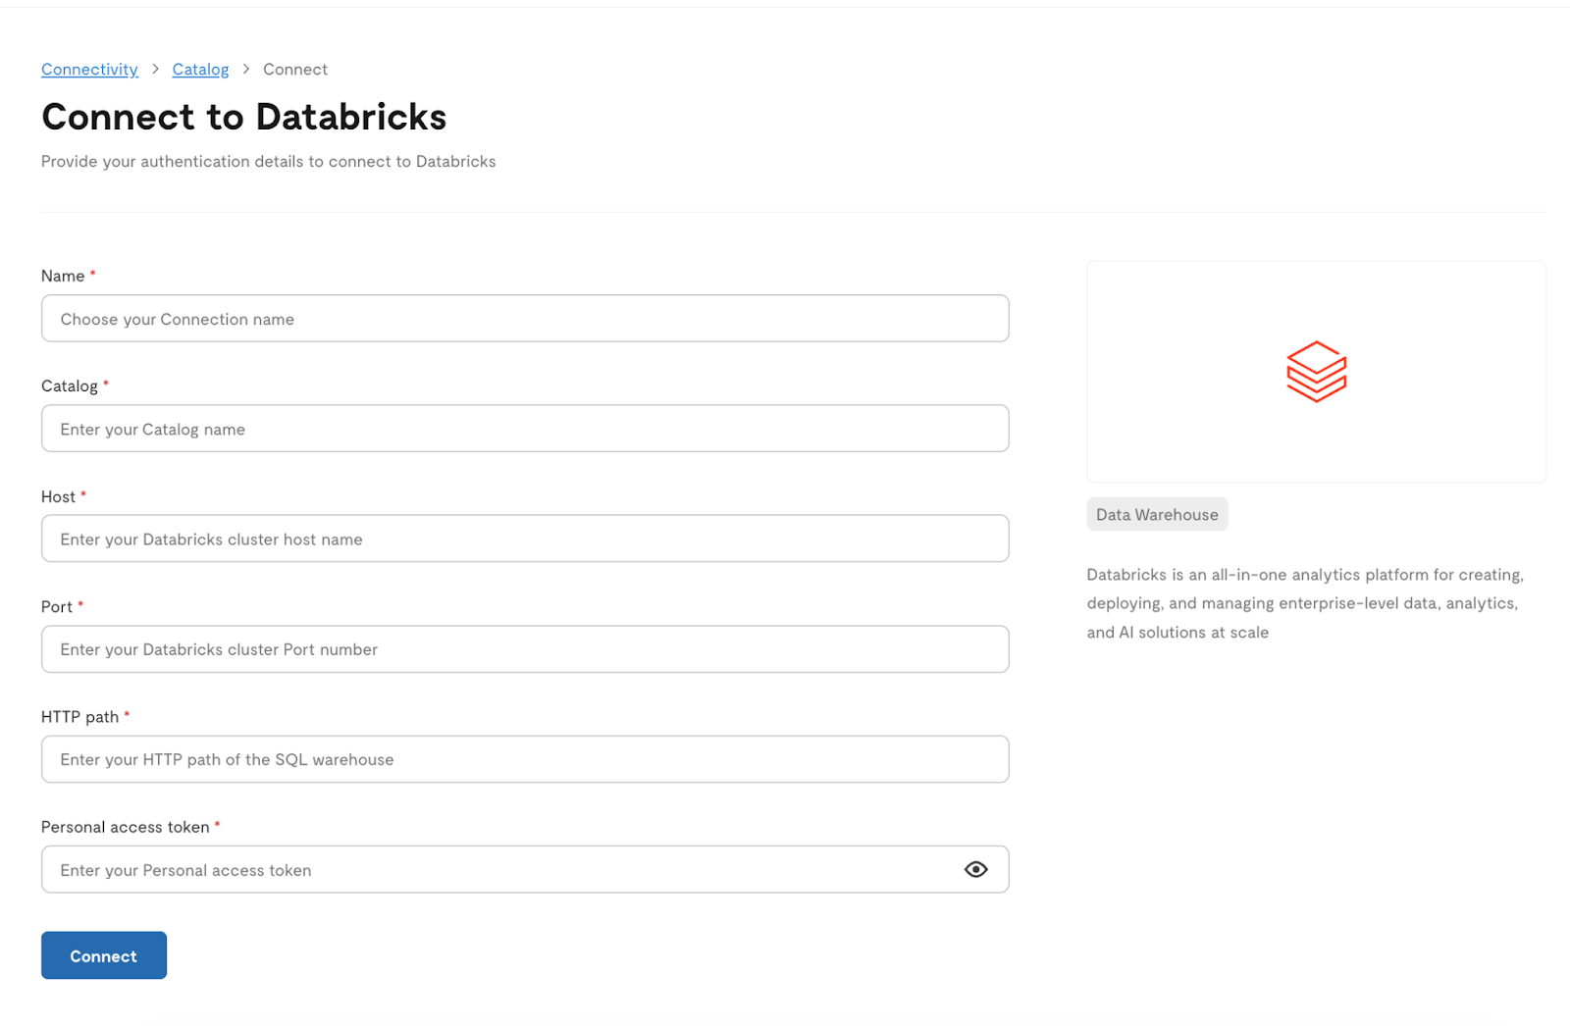Screen dimensions: 1570x1026
Task: Click the Databricks stacked-layers logo icon
Action: pyautogui.click(x=1316, y=372)
